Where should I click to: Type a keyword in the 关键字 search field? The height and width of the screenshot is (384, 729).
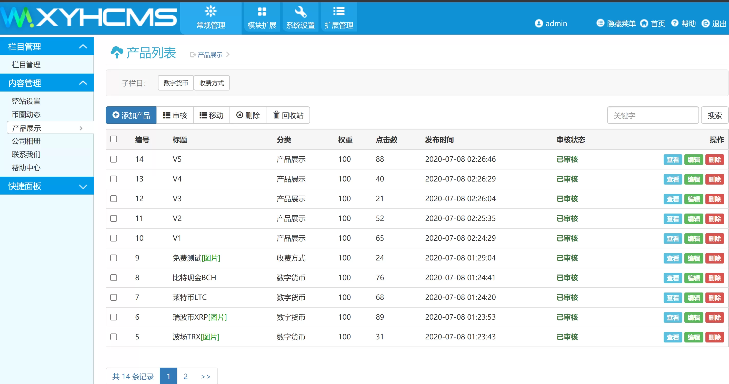point(653,115)
